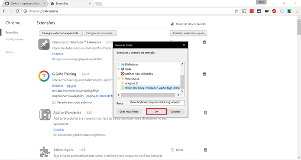Click the Cast toolbar icon
The image size is (301, 160).
[244, 11]
